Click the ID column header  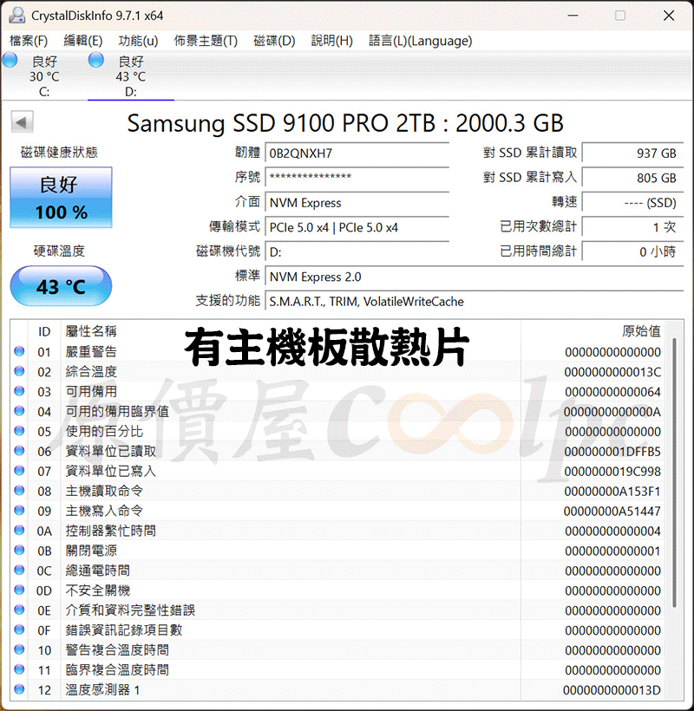44,331
